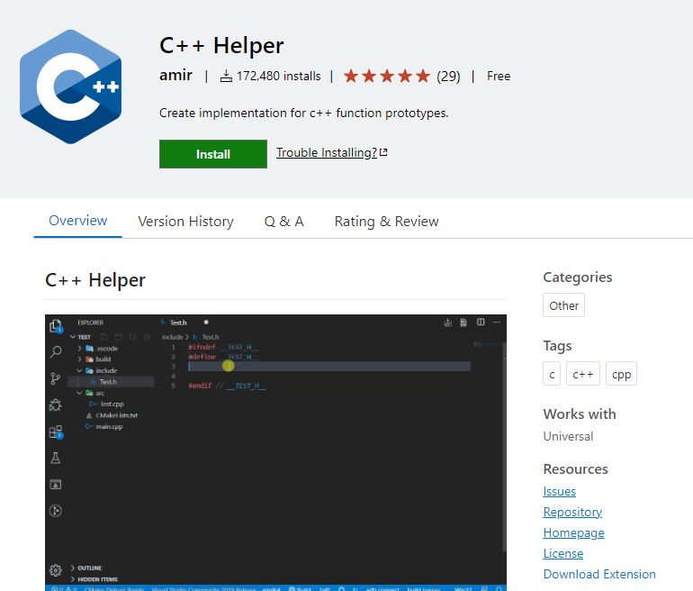Open the Issues resource link

click(x=559, y=492)
